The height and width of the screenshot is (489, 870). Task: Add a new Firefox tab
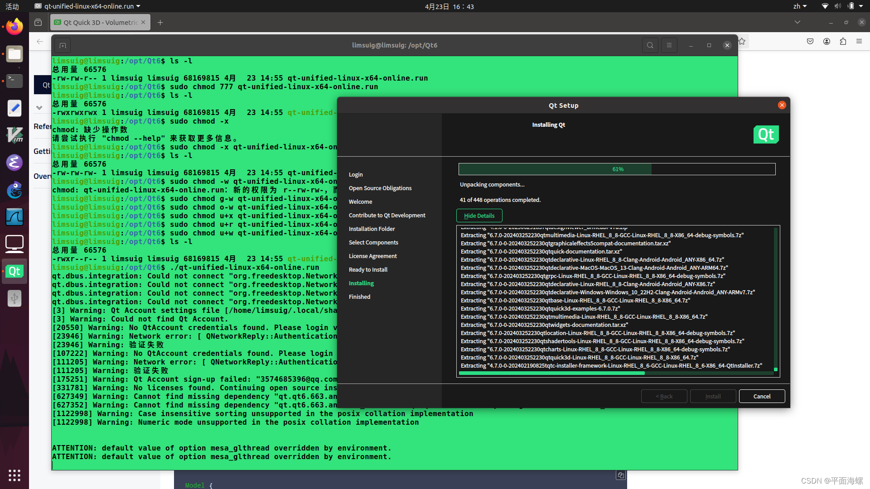coord(160,22)
